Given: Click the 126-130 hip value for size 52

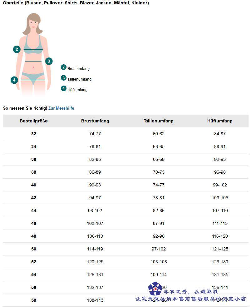Looking at the screenshot, I should coord(220,262).
